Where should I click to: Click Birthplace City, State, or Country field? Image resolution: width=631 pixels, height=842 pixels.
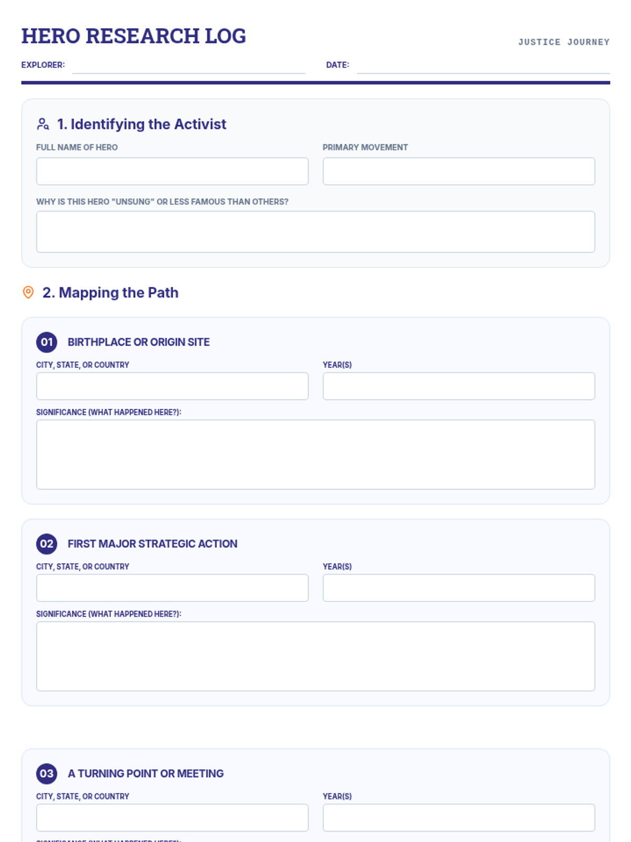coord(172,386)
